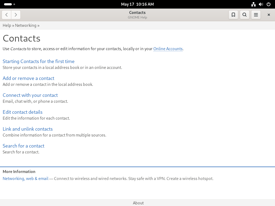Click 'Add or remove a contact in the local address book.'
The width and height of the screenshot is (275, 206).
[x=48, y=84]
